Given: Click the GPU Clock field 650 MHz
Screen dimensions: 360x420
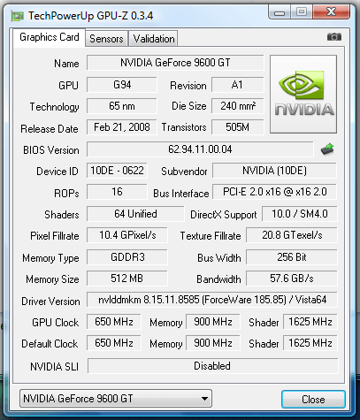Looking at the screenshot, I should coord(114,322).
